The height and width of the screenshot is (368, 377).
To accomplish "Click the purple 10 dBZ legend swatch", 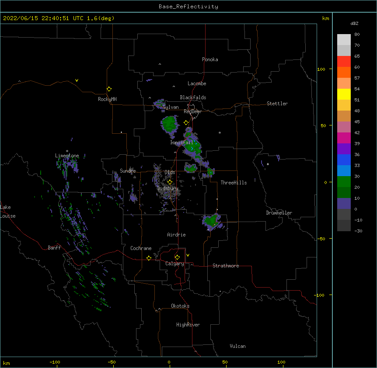I will click(x=344, y=204).
